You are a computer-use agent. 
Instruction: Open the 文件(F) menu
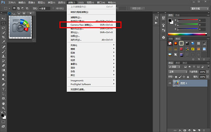12,2
